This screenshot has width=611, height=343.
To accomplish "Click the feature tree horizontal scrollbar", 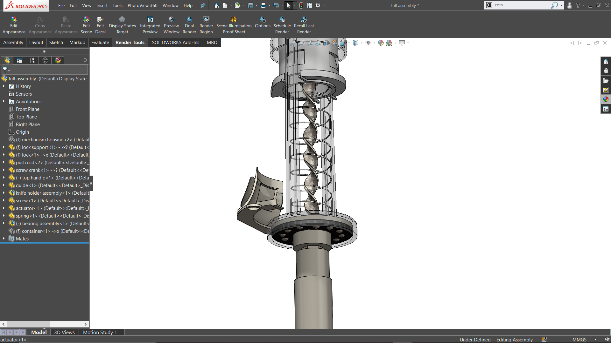I will (x=29, y=324).
